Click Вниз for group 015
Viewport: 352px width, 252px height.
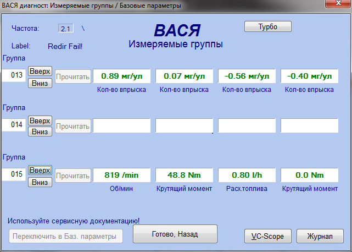pyautogui.click(x=40, y=182)
